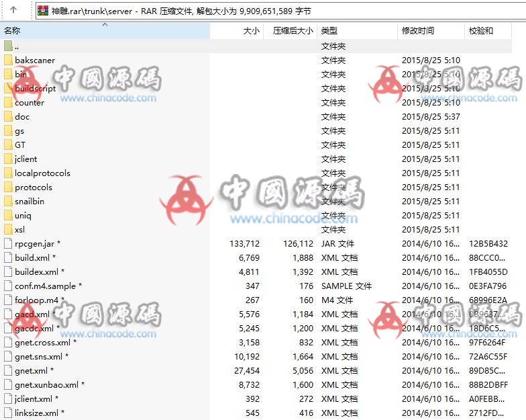Viewport: 526px width, 420px height.
Task: Click the checksum 1FB4055D
Action: pyautogui.click(x=488, y=271)
